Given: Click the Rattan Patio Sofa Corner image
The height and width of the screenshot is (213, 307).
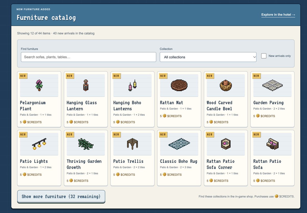Looking at the screenshot, I should (x=226, y=144).
